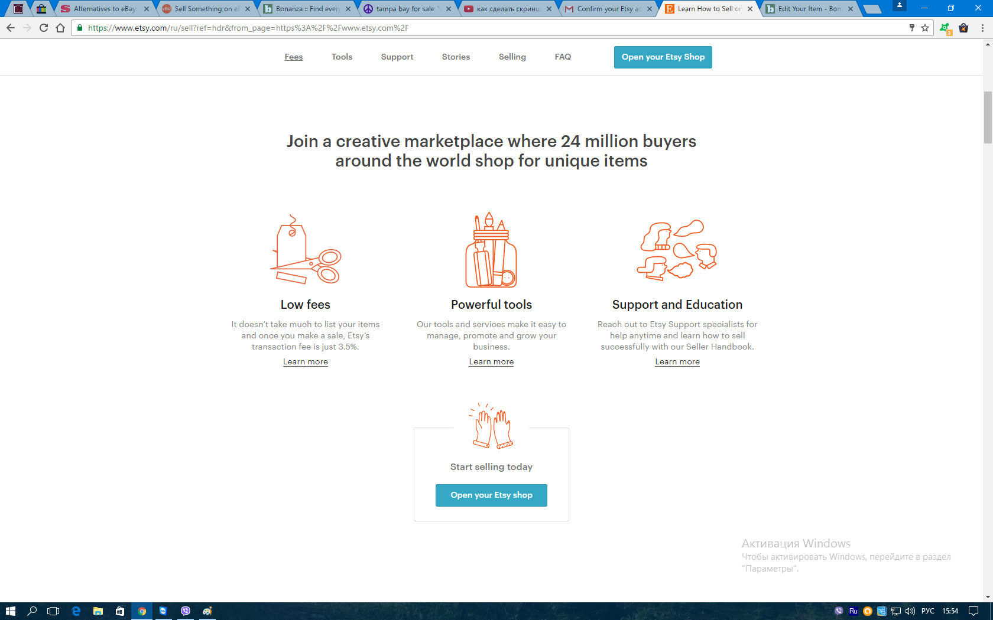Click Learn more under Low fees
Screen dimensions: 993x620
pos(306,361)
